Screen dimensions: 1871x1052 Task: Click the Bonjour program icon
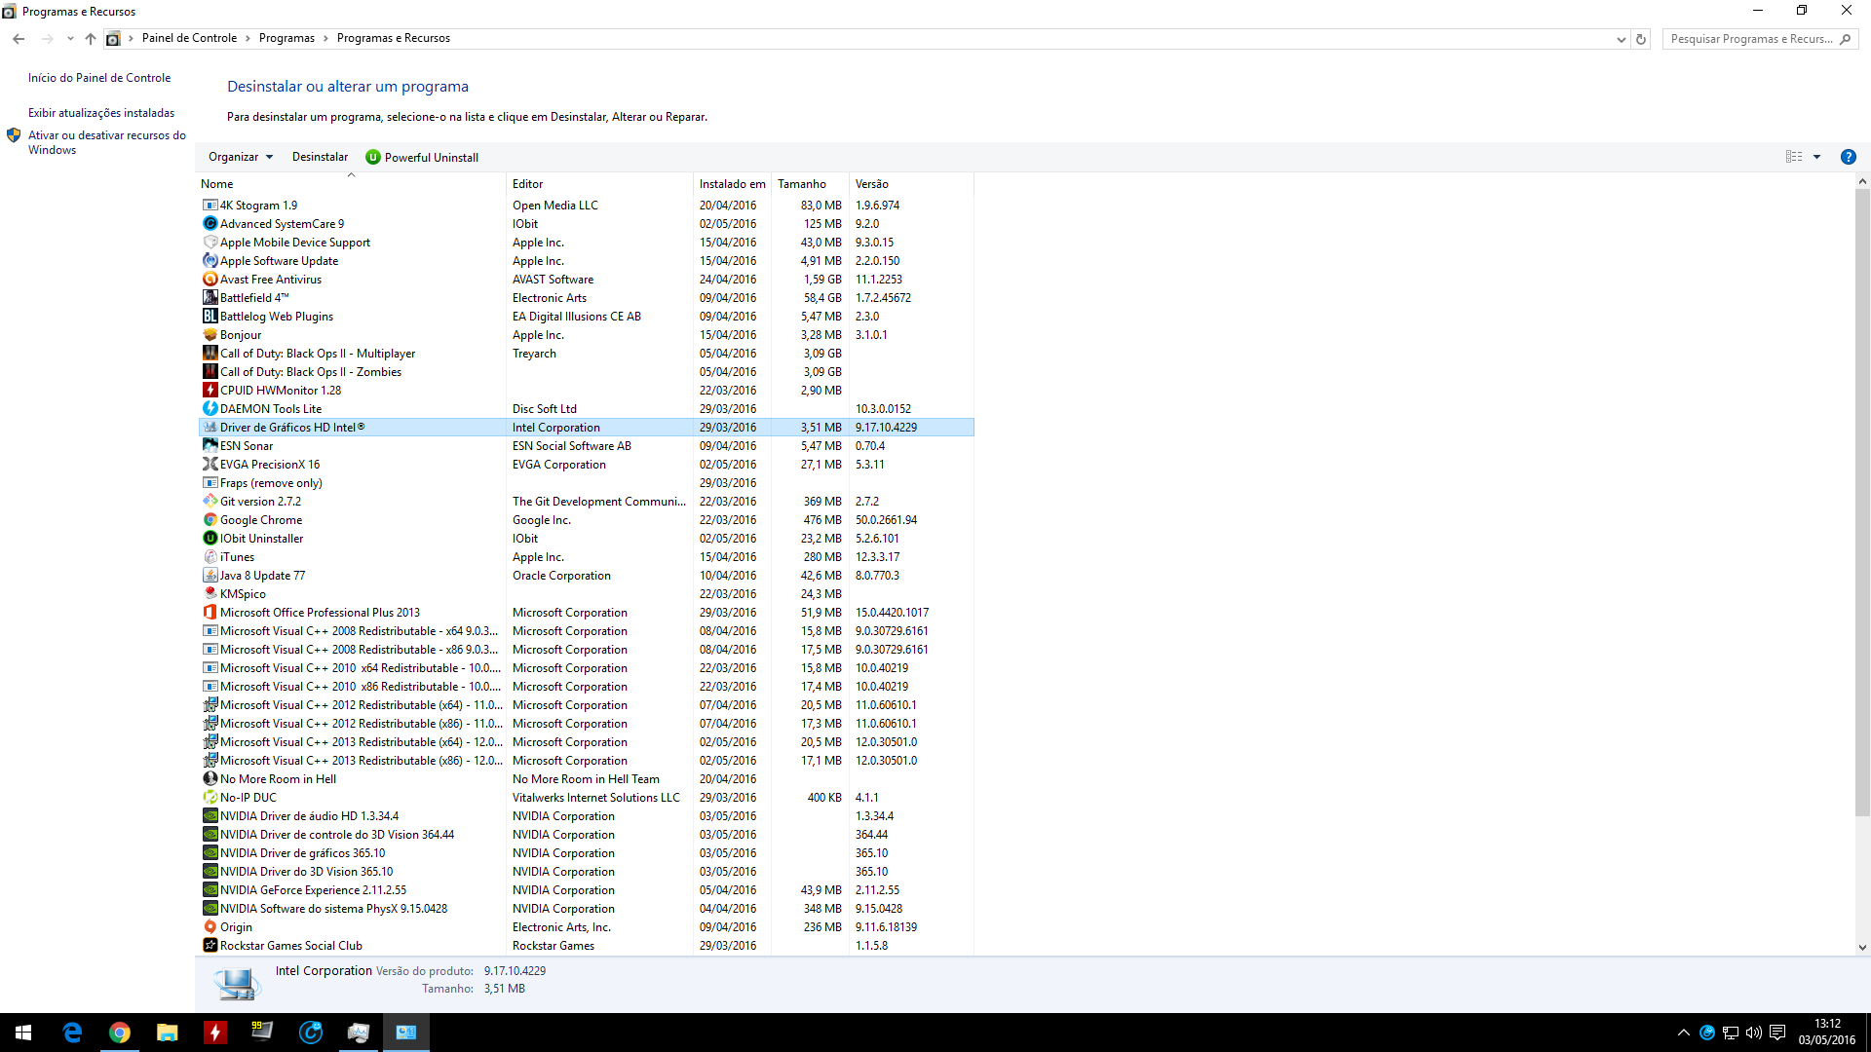coord(210,335)
